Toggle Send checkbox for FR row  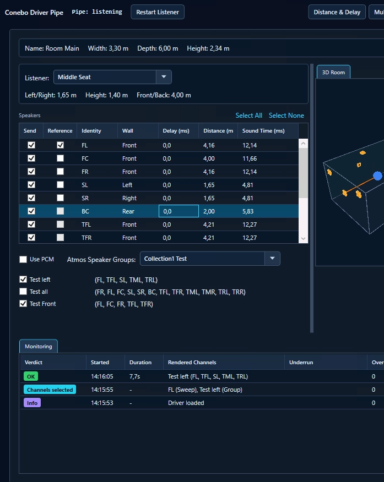(x=31, y=172)
